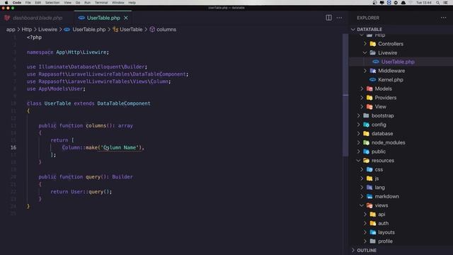This screenshot has height=255, width=453.
Task: Open the Go menu
Action: pyautogui.click(x=78, y=3)
